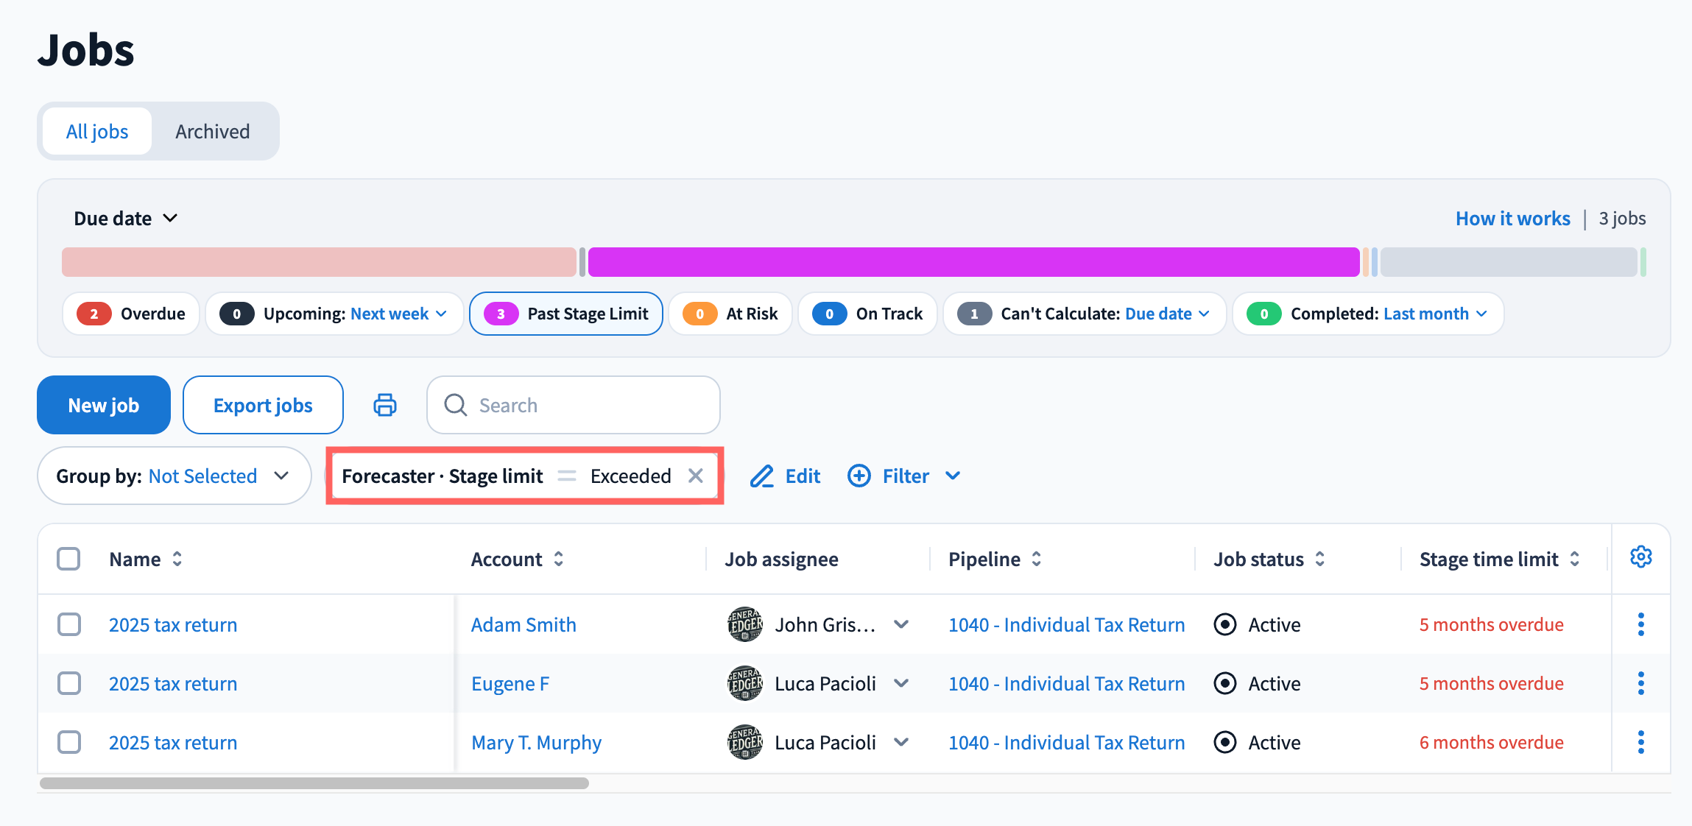Open table column settings gear
1692x826 pixels.
tap(1640, 557)
